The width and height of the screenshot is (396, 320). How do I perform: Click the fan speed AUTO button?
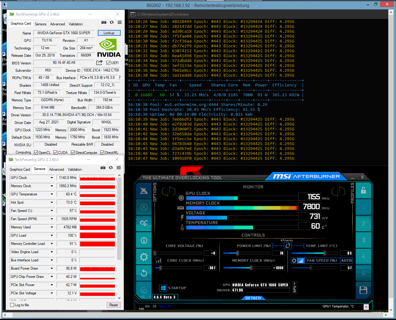point(346,260)
